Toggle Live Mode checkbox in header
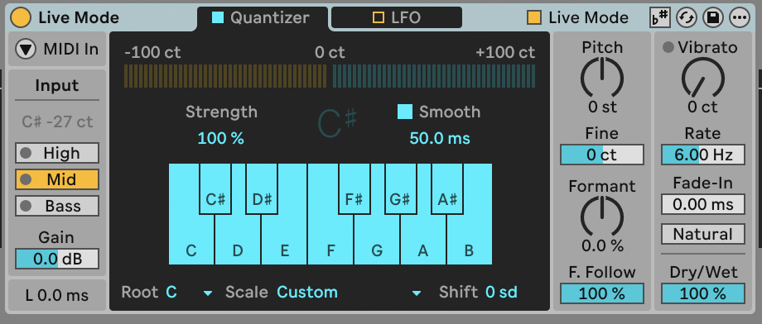The width and height of the screenshot is (762, 324). 534,18
